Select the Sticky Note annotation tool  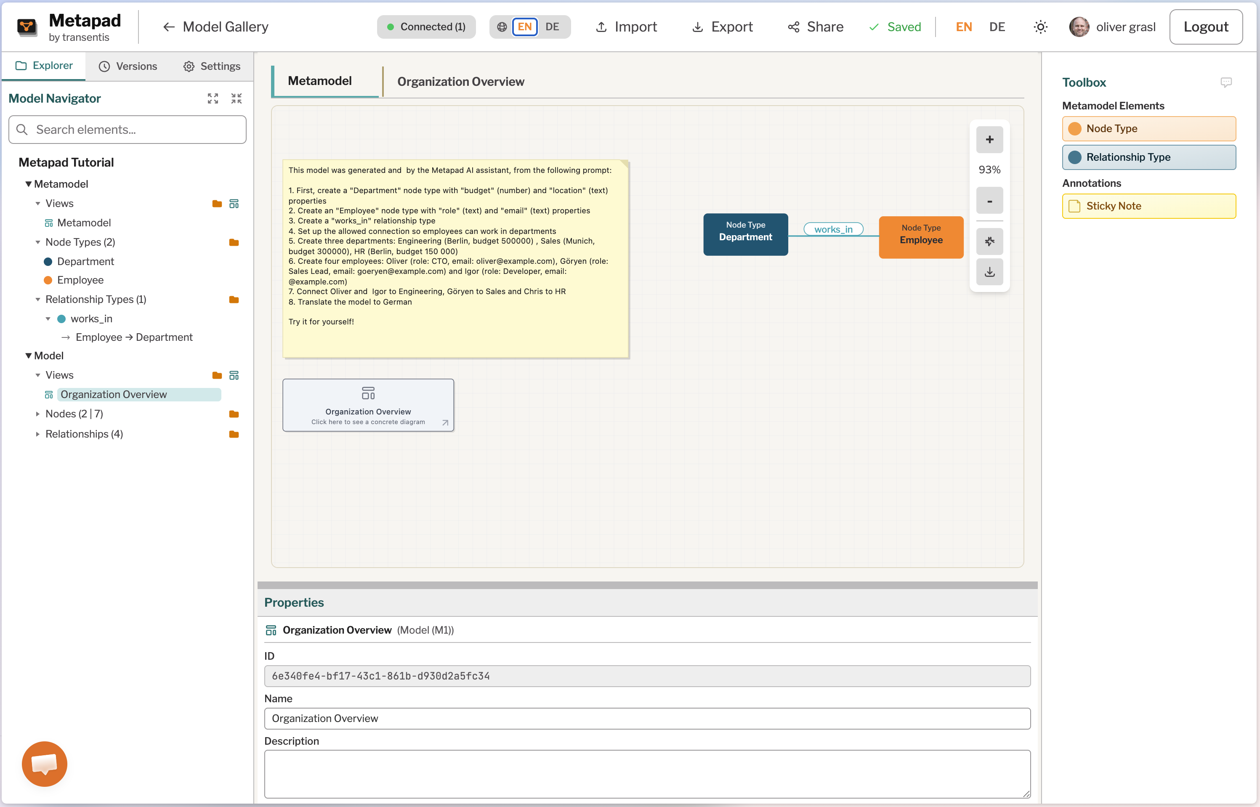1149,206
